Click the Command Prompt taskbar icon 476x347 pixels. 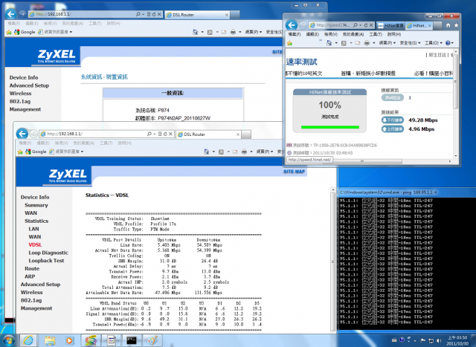[132, 340]
